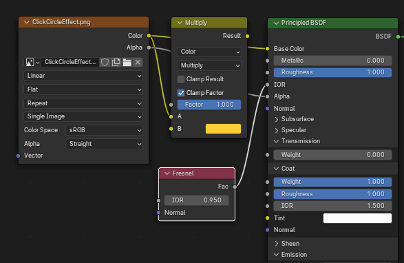Screen dimensions: 404x263
Task: Click the BSDF output socket
Action: [x=398, y=36]
